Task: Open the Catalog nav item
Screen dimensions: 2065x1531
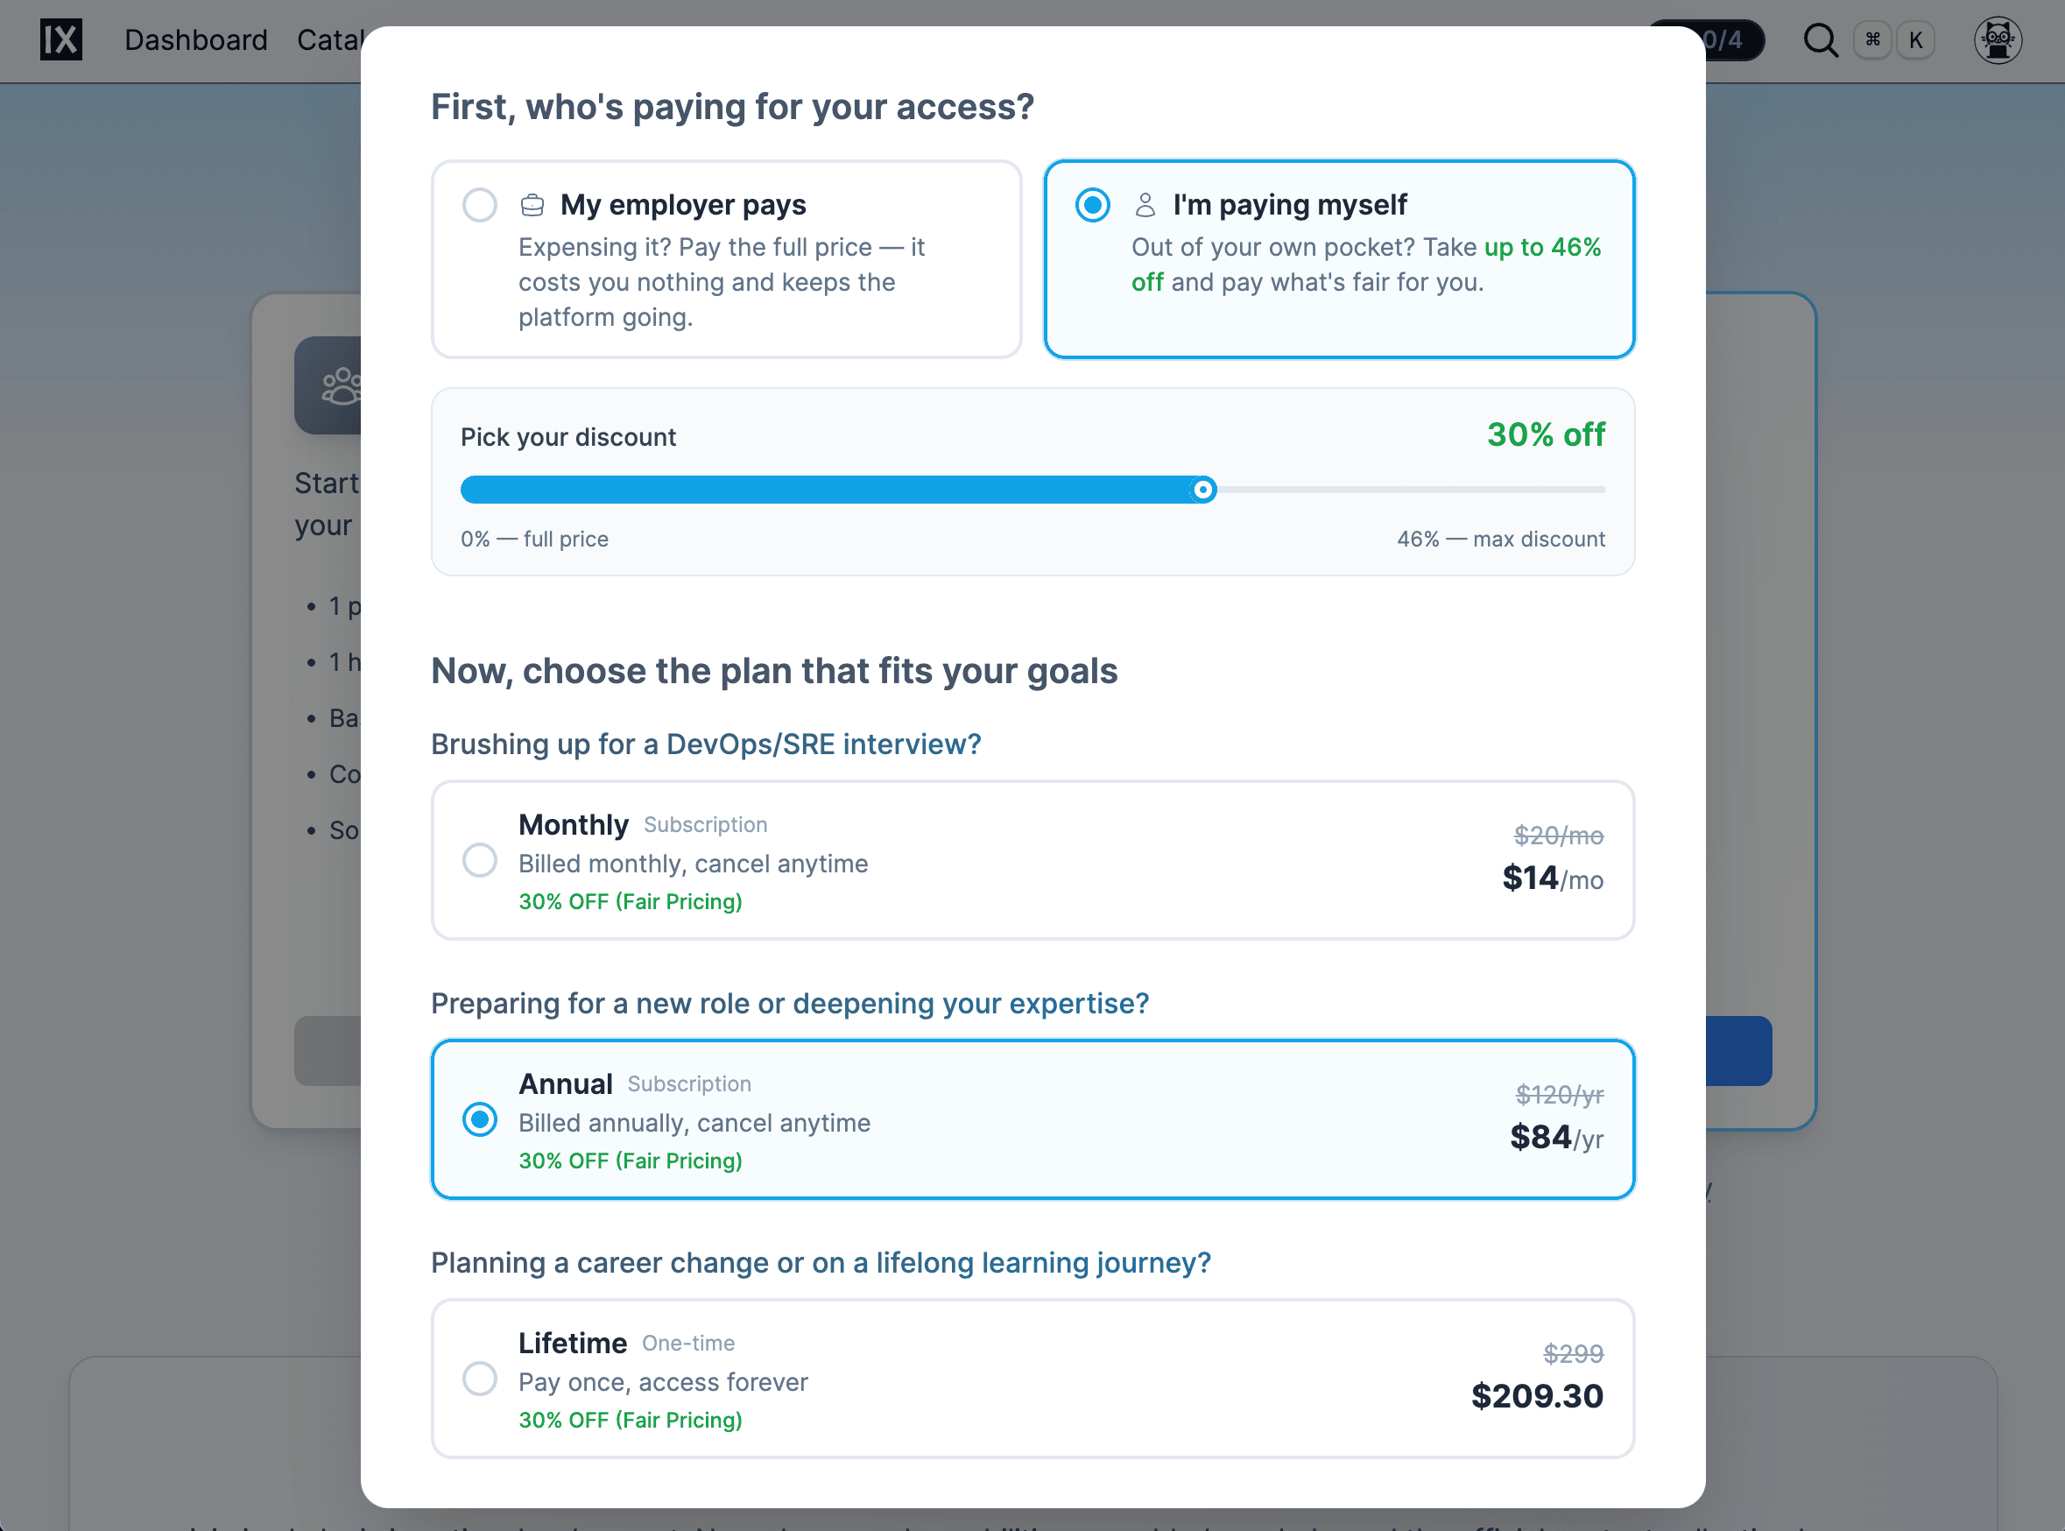Action: 330,39
